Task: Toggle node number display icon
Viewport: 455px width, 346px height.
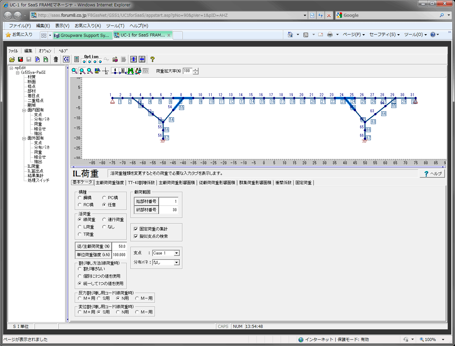Action: [115, 71]
